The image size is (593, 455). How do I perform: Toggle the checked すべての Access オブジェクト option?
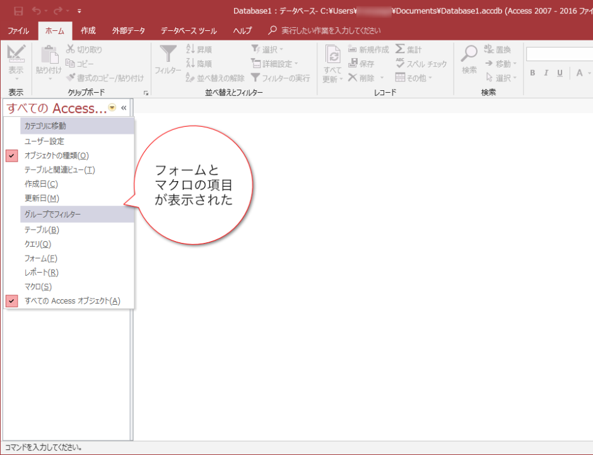pyautogui.click(x=72, y=301)
